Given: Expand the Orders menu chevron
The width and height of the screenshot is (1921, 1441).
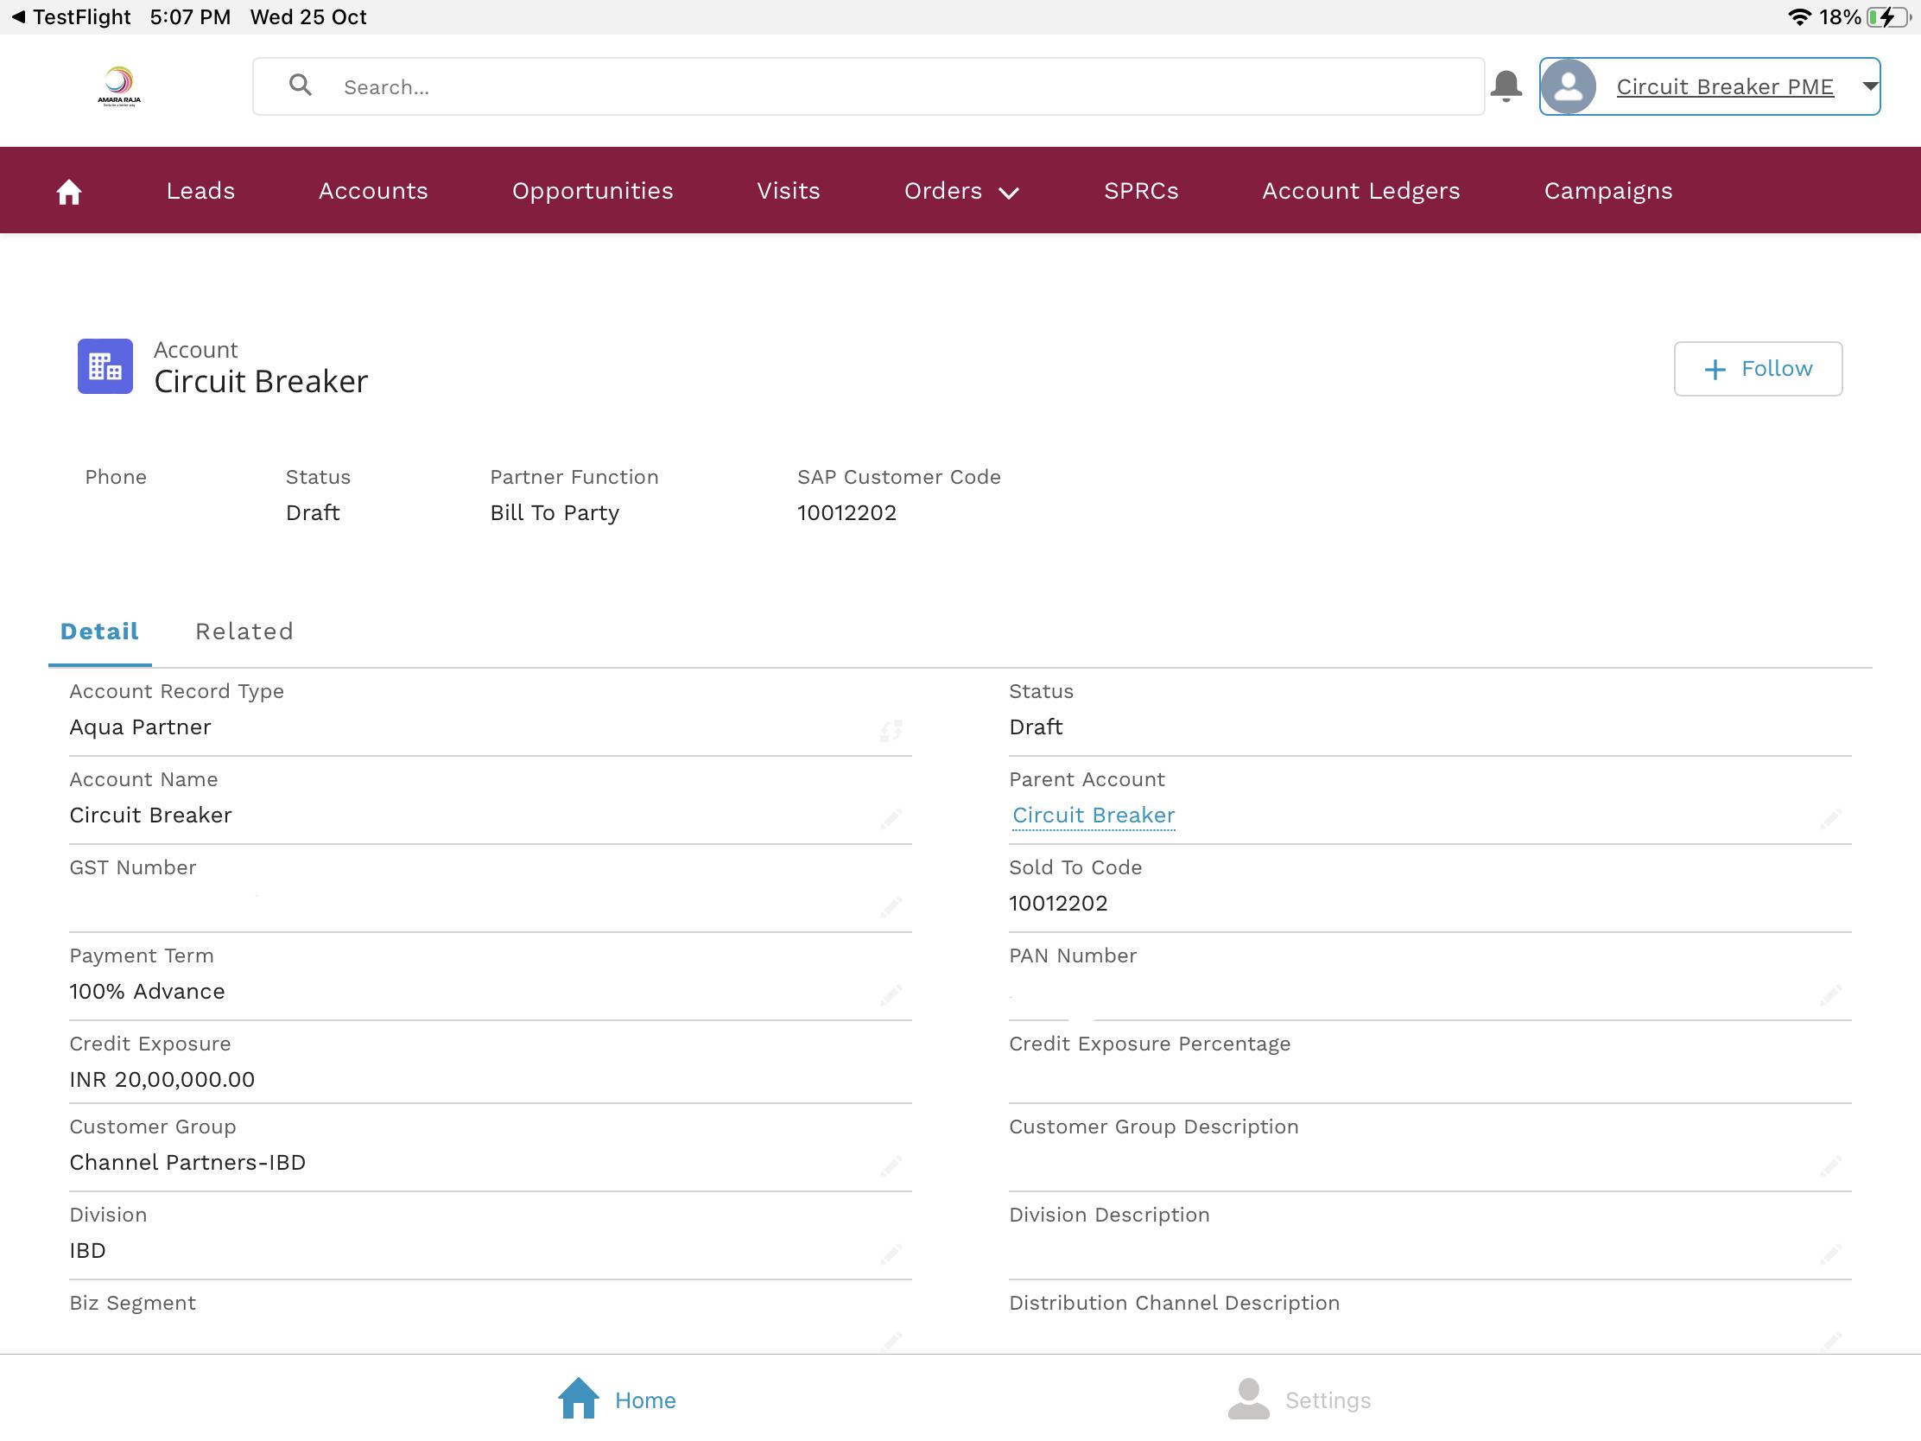Looking at the screenshot, I should click(1008, 193).
